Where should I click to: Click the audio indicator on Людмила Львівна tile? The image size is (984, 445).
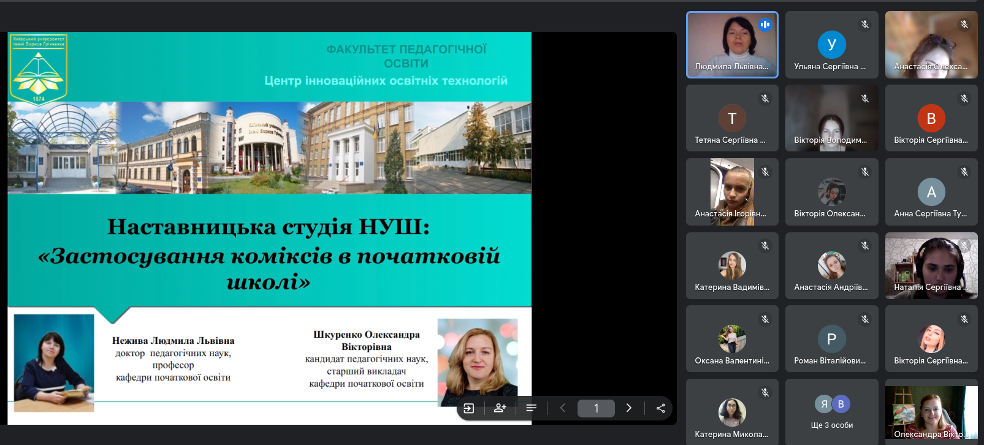765,25
